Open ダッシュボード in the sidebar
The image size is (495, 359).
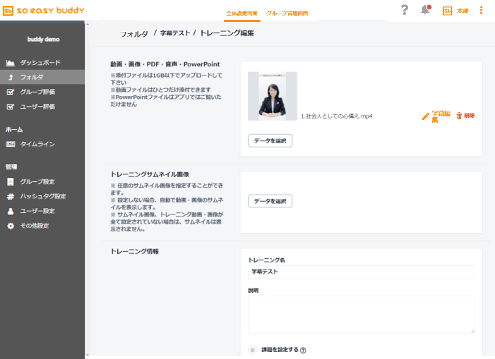40,63
